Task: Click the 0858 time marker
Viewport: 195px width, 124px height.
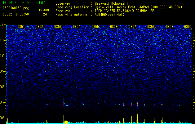Action: pyautogui.click(x=151, y=27)
